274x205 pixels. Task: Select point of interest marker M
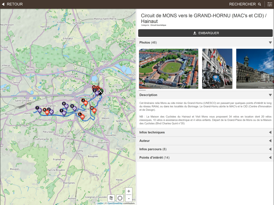click(94, 110)
